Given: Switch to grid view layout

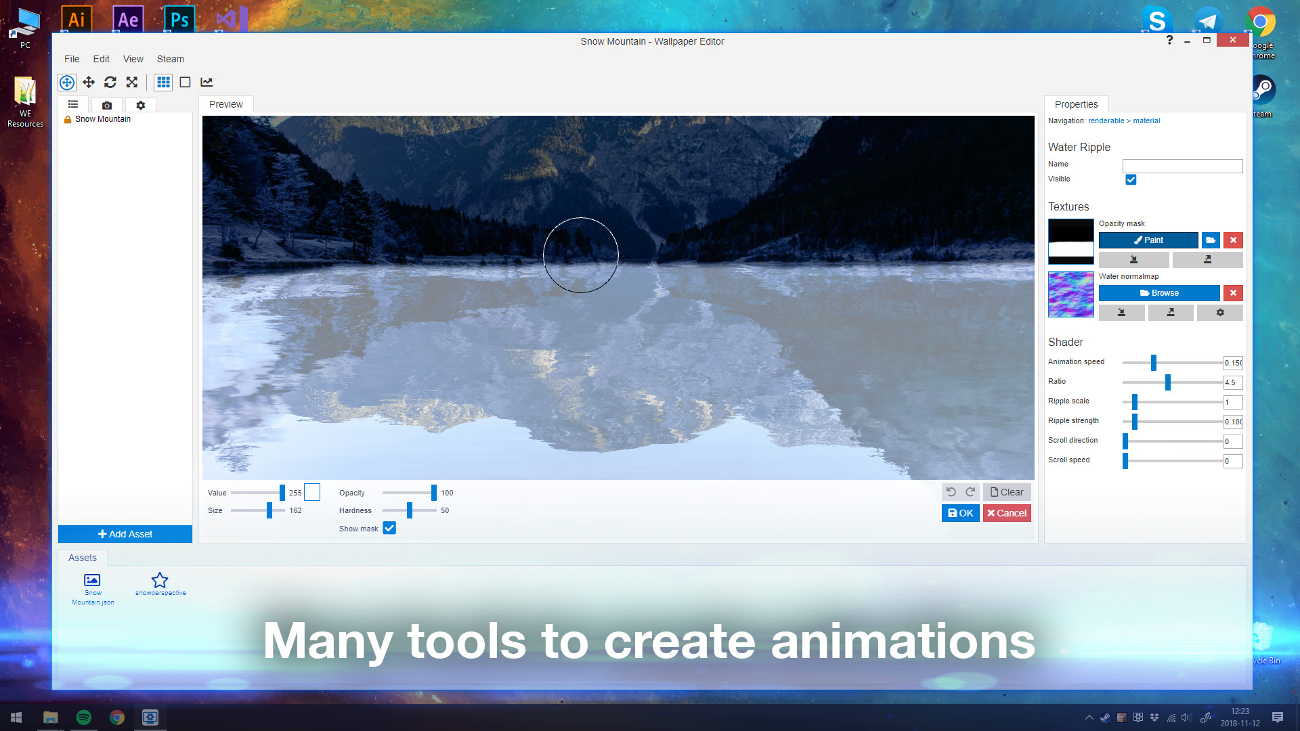Looking at the screenshot, I should point(165,82).
